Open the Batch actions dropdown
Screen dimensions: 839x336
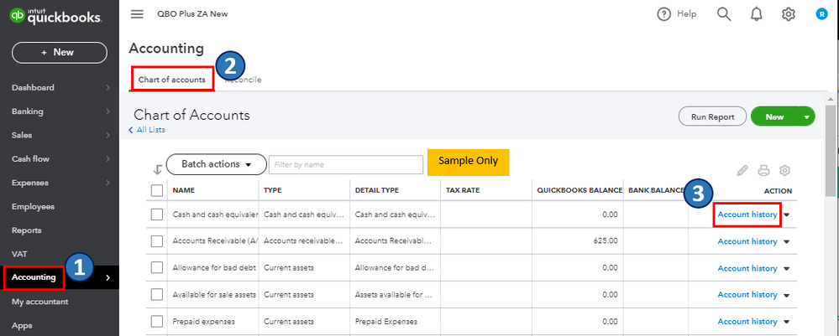pyautogui.click(x=217, y=164)
